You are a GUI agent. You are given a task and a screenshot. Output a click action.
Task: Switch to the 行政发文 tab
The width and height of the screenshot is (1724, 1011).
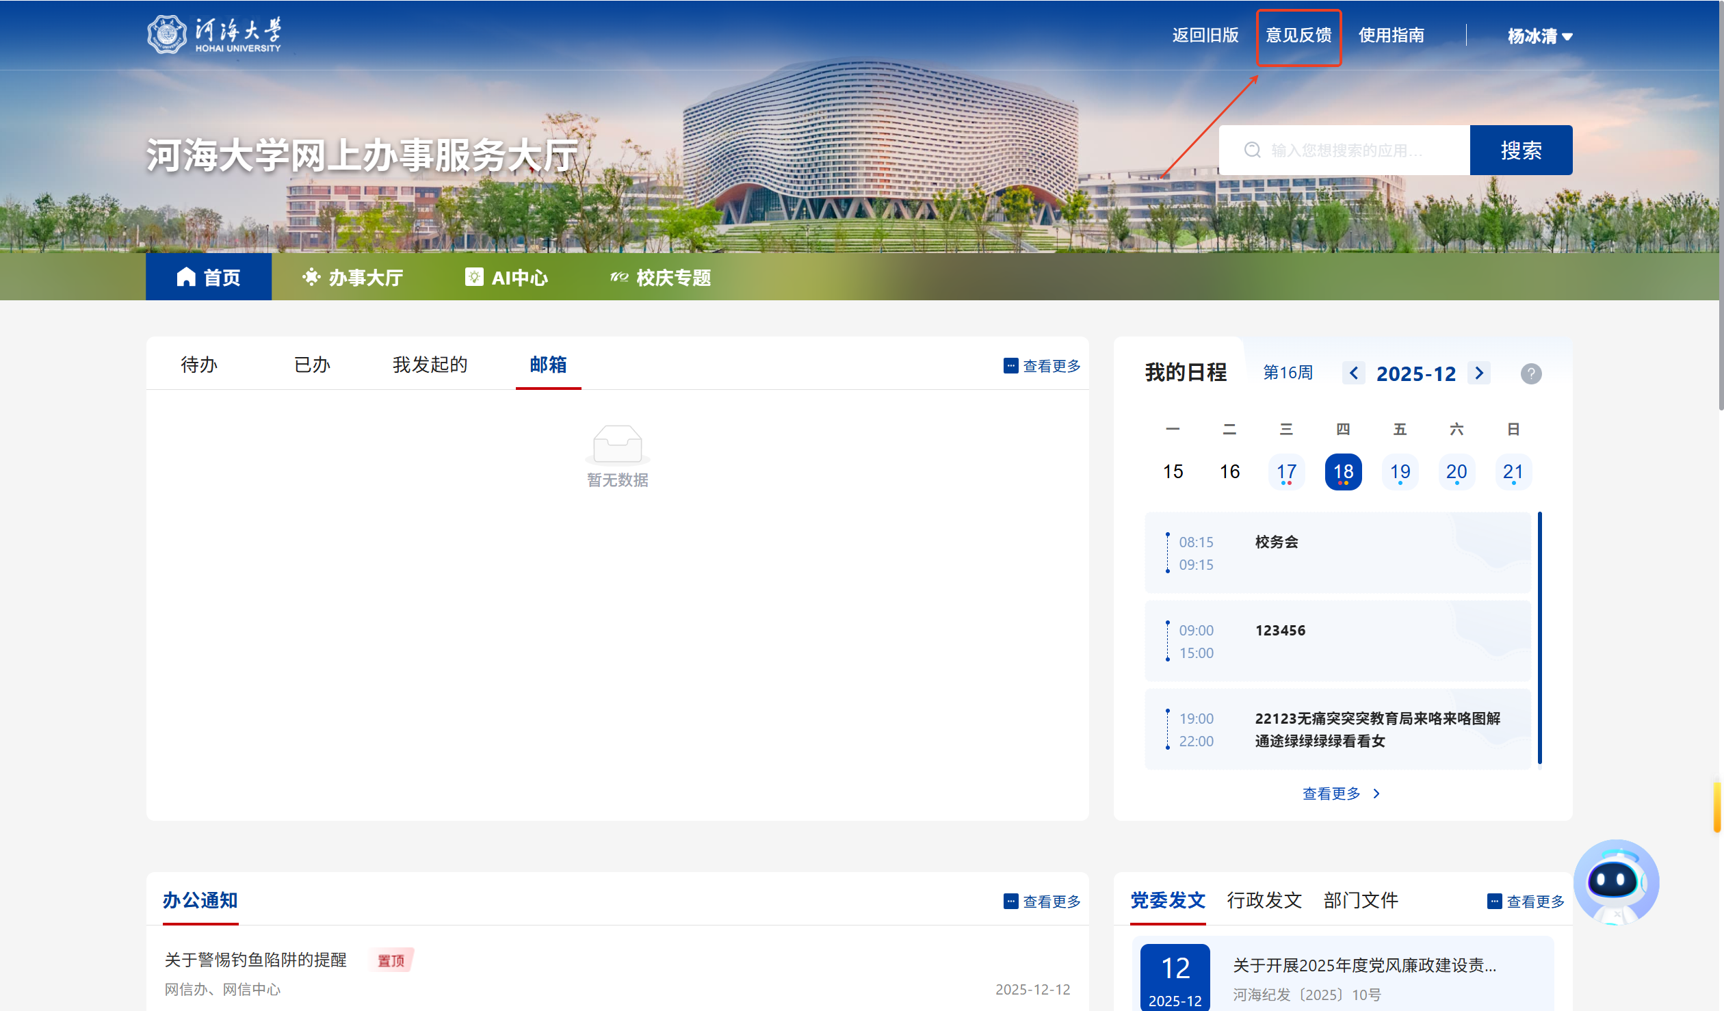coord(1264,900)
